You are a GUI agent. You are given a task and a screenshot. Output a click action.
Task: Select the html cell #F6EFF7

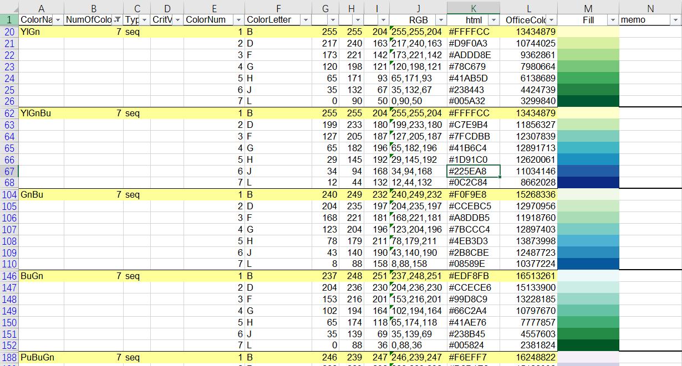(474, 357)
